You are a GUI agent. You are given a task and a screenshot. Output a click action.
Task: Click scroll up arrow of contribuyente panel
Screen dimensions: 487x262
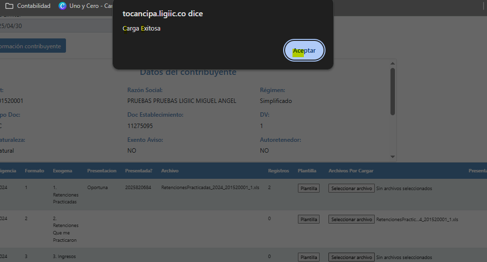[392, 64]
